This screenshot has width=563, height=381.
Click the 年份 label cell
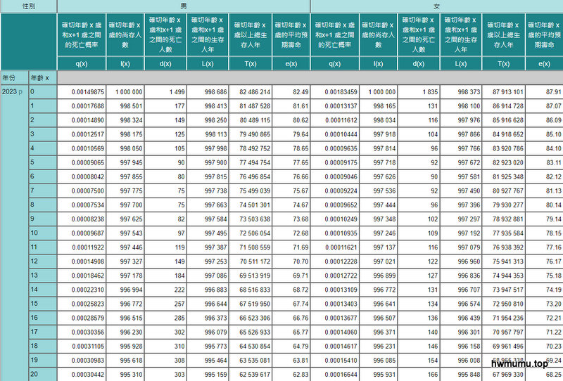[14, 77]
